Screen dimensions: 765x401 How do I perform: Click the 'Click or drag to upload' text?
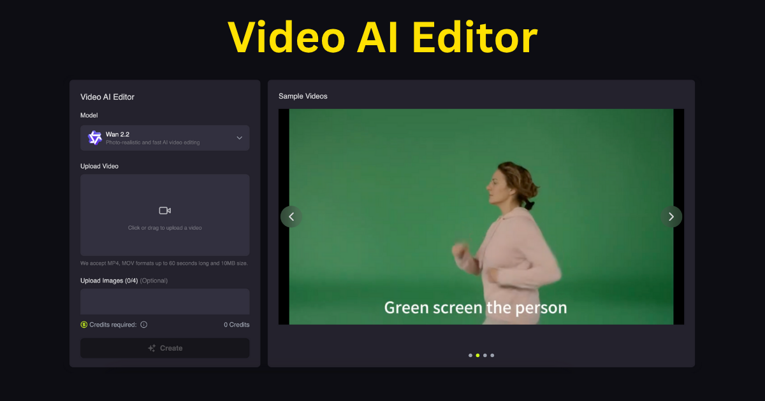[164, 228]
